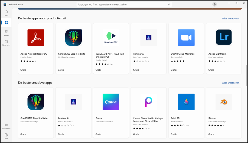Click the star rating of Drawboard PDF
The width and height of the screenshot is (248, 143).
coord(103,64)
